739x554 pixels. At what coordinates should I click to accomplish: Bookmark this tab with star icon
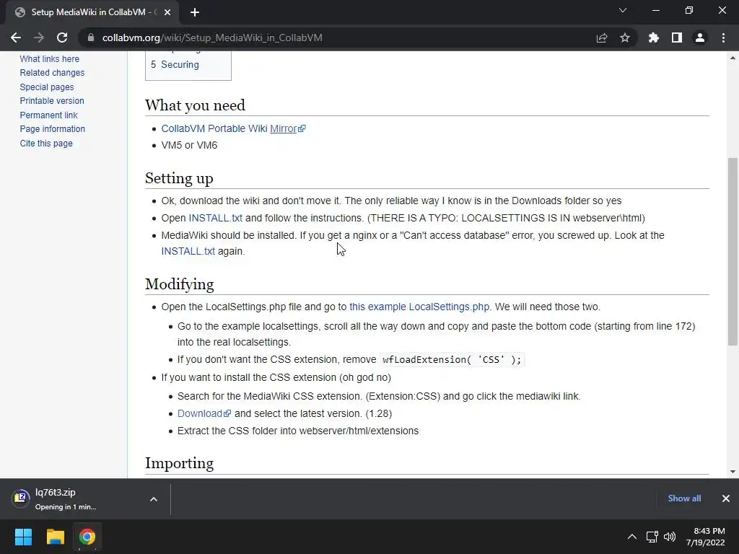click(x=625, y=38)
